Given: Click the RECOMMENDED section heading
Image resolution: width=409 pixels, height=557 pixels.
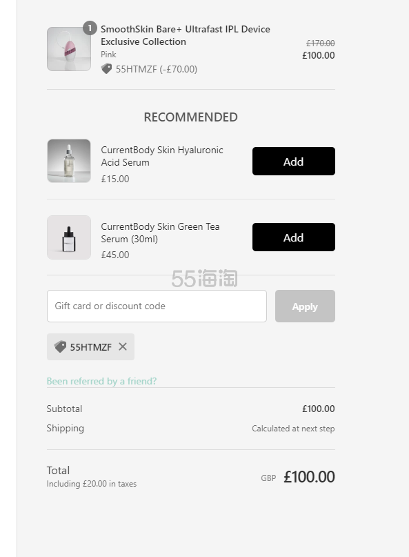Looking at the screenshot, I should (190, 117).
